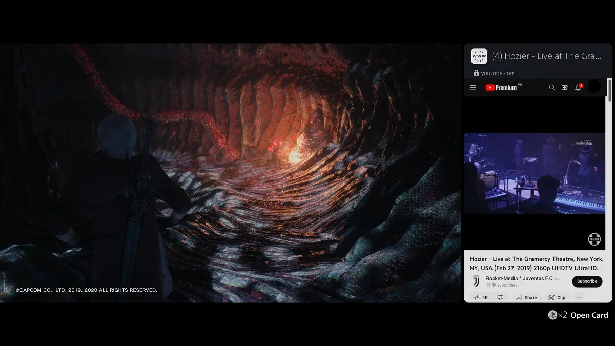This screenshot has width=615, height=346.
Task: Expand the Hozier video title text
Action: (536, 263)
